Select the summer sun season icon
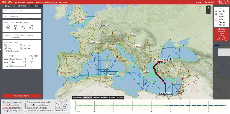This screenshot has height=114, width=230. 23,27
